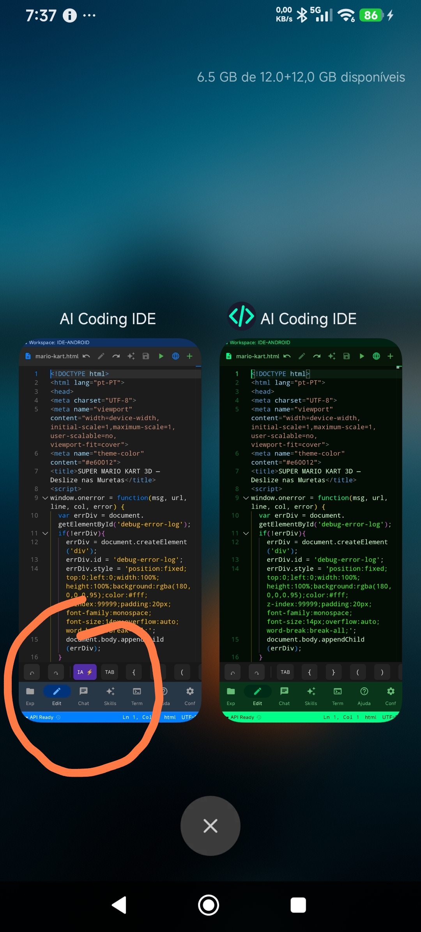Tap the TAB key in the green card

[285, 672]
